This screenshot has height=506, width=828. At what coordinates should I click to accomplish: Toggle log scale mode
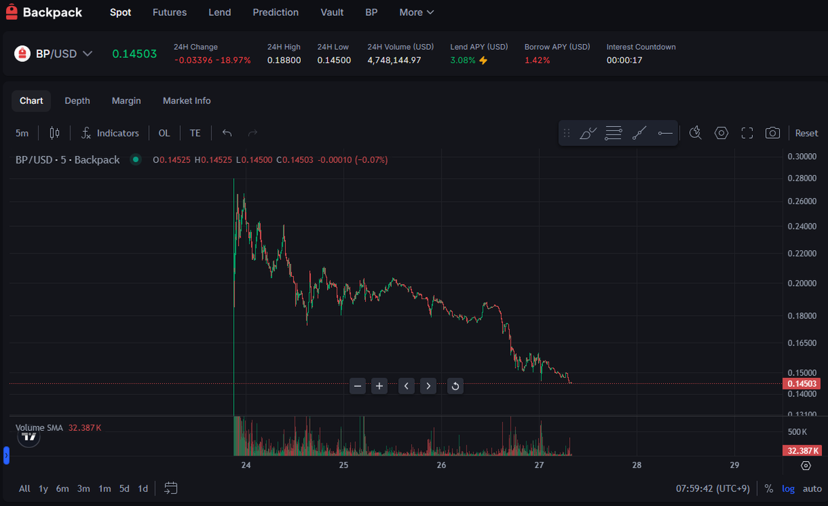tap(788, 489)
